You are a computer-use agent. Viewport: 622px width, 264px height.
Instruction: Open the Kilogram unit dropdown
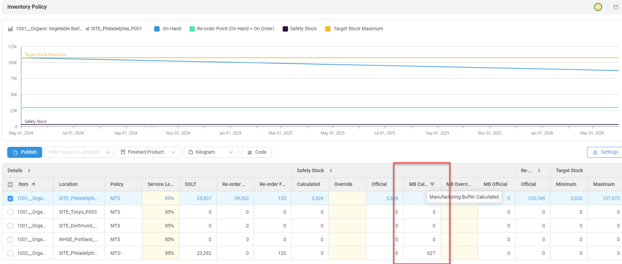point(211,152)
